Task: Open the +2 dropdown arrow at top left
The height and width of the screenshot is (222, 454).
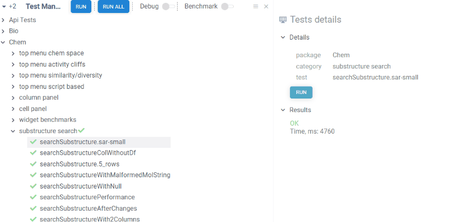Action: click(4, 7)
